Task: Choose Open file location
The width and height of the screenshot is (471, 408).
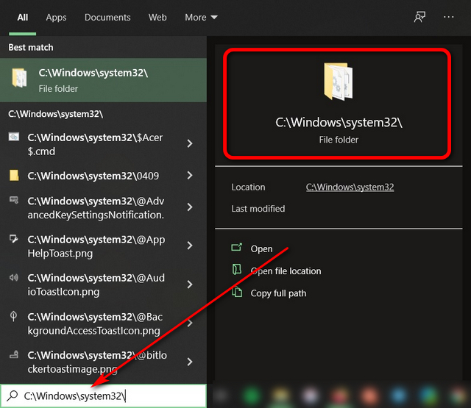Action: pos(286,271)
